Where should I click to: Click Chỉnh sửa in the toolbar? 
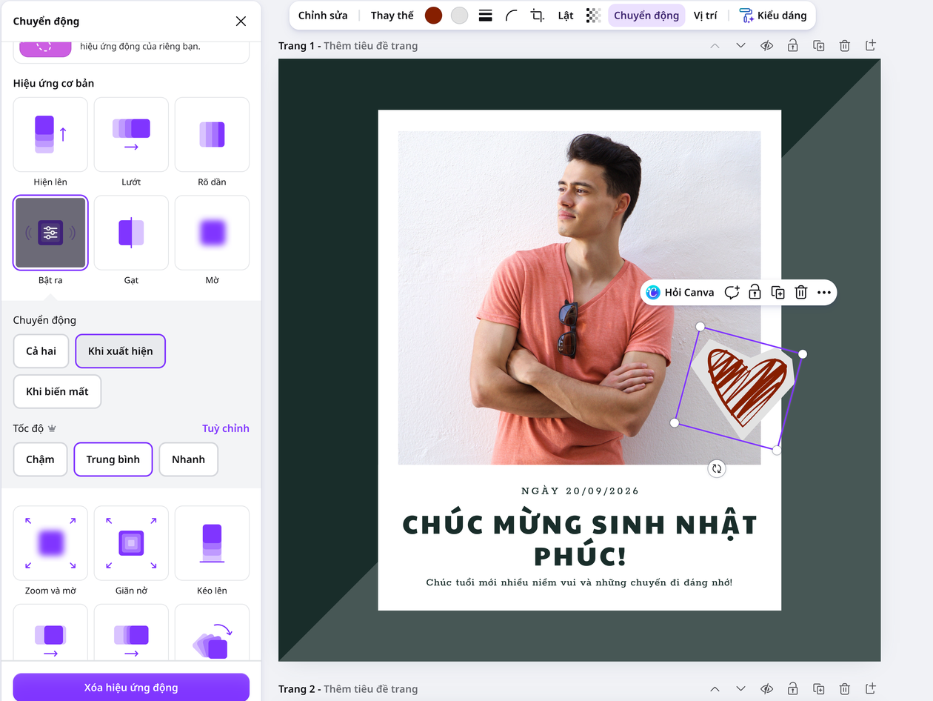tap(323, 16)
